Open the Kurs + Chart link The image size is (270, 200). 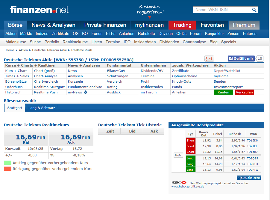(16, 71)
